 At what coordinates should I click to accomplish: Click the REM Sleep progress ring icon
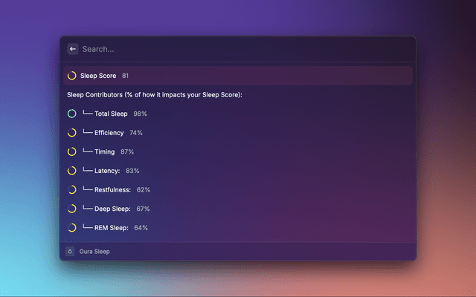[x=72, y=228]
